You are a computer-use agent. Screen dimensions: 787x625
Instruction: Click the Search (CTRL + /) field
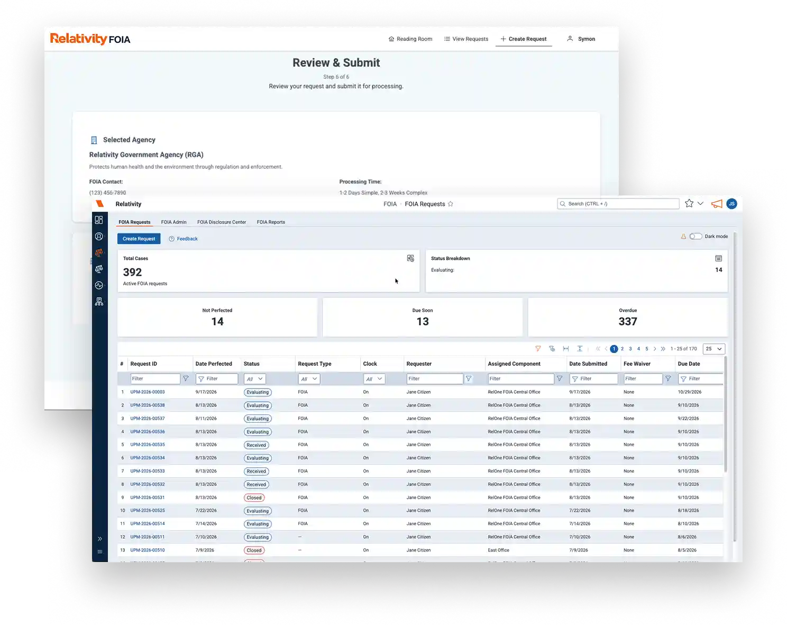pos(618,204)
